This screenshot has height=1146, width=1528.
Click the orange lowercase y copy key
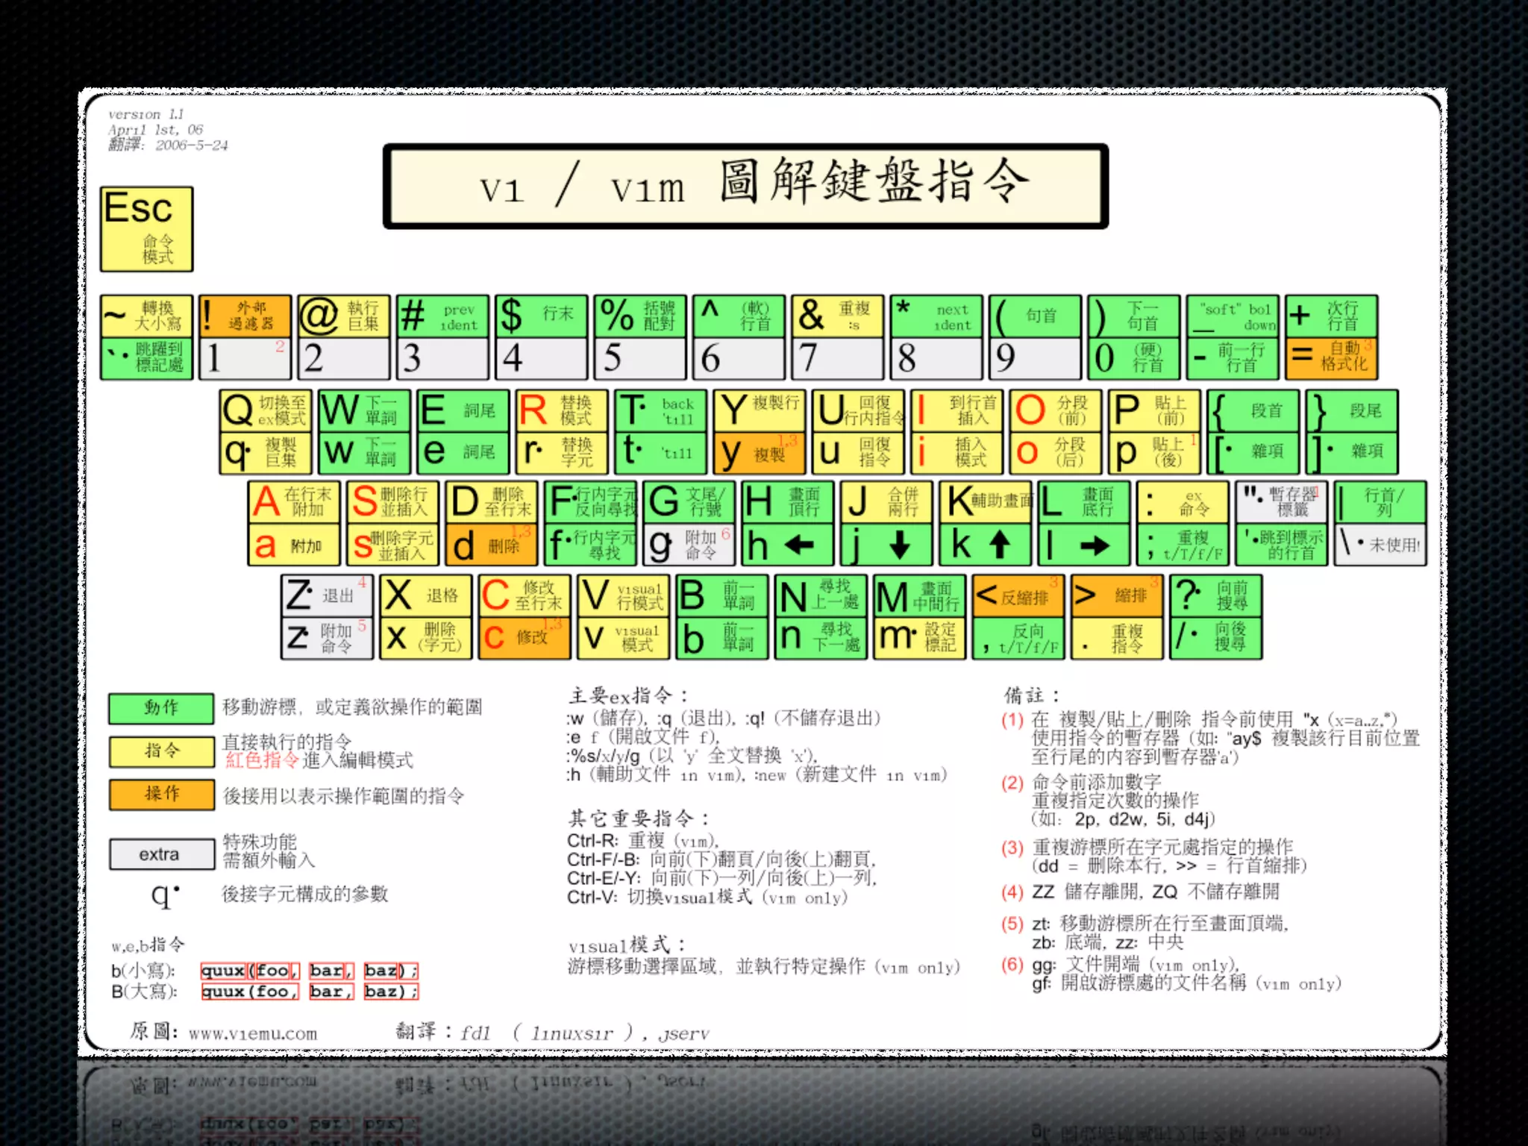759,454
